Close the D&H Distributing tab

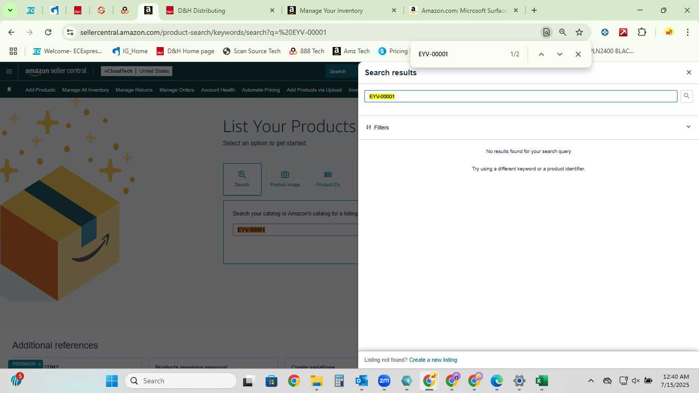272,10
